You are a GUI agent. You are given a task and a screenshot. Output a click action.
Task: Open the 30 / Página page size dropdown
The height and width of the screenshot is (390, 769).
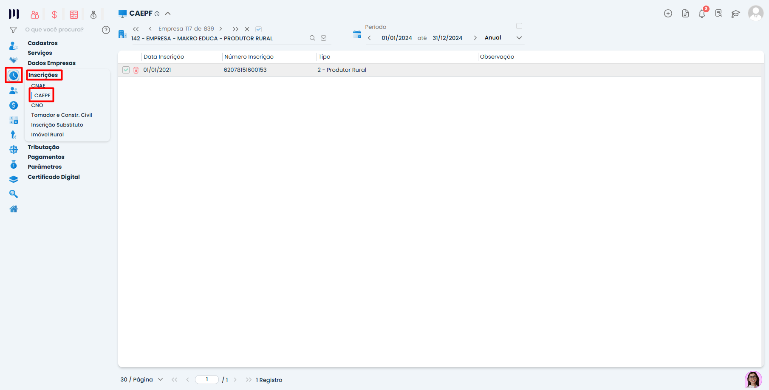(141, 380)
